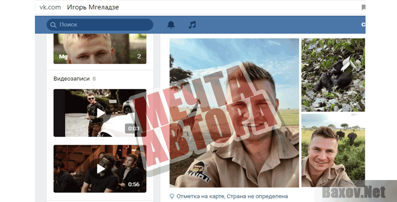Click the Игорь Мгеладзе page title

click(93, 7)
